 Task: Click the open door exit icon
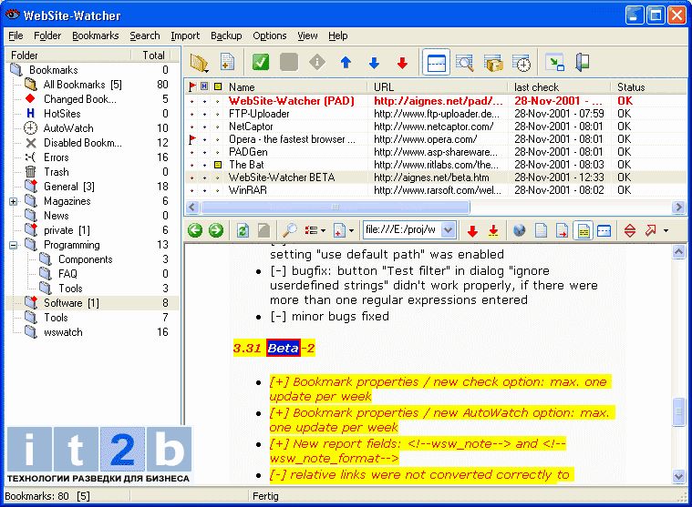coord(583,63)
